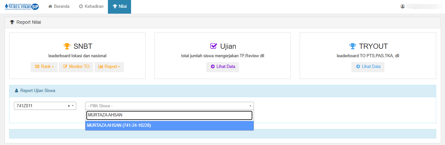The image size is (445, 145).
Task: Click the purple checkmark icon next to Ujian
Action: (214, 46)
